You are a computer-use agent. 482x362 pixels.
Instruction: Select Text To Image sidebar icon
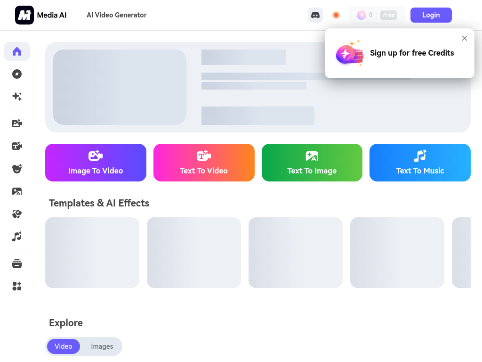pos(17,191)
